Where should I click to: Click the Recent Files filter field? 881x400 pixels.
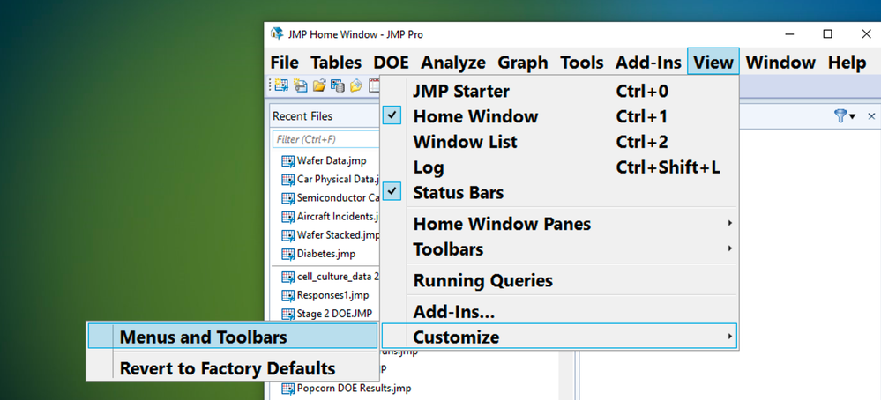coord(326,139)
